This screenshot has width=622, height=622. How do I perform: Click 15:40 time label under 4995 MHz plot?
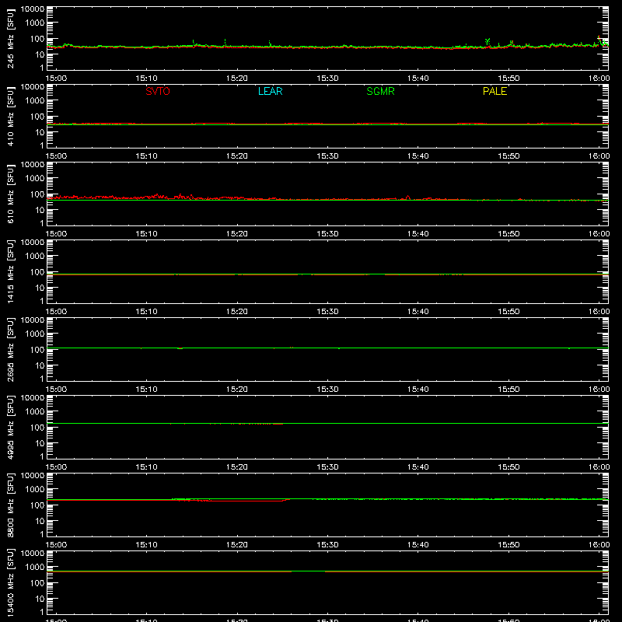click(418, 467)
